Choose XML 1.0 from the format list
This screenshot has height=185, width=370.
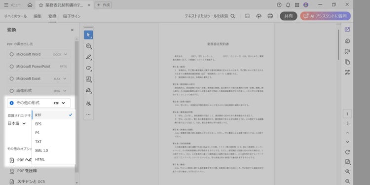(x=54, y=150)
